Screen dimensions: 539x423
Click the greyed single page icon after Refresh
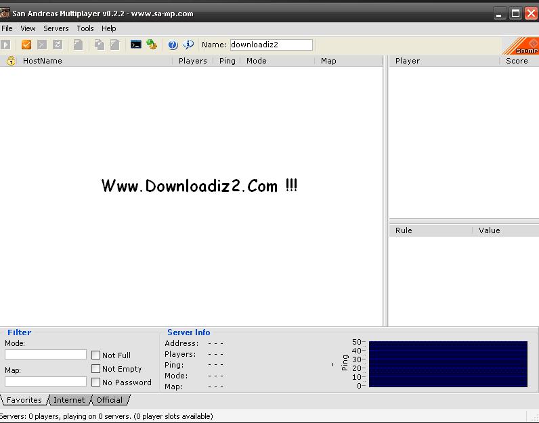pos(79,45)
